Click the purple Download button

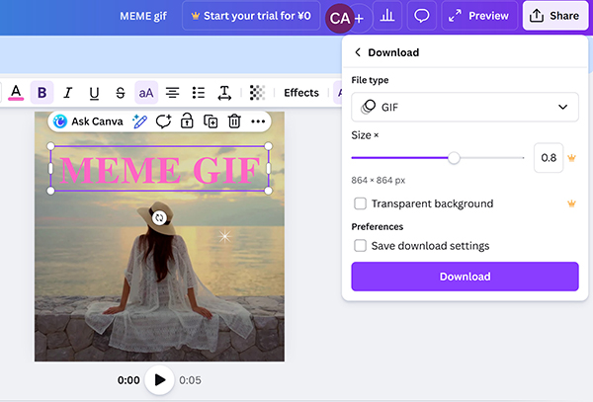465,277
